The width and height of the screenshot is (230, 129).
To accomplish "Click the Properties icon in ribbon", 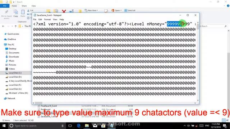I will [x=106, y=11].
